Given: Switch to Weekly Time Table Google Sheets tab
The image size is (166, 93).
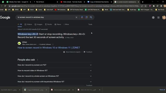Looking at the screenshot, I should (19, 2).
